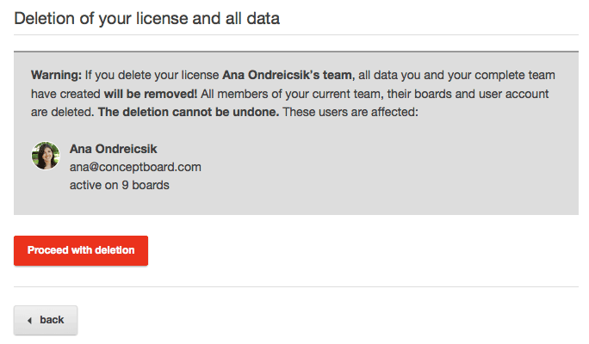The image size is (589, 344).
Task: Click the bold 'Warning:' label
Action: [x=56, y=75]
